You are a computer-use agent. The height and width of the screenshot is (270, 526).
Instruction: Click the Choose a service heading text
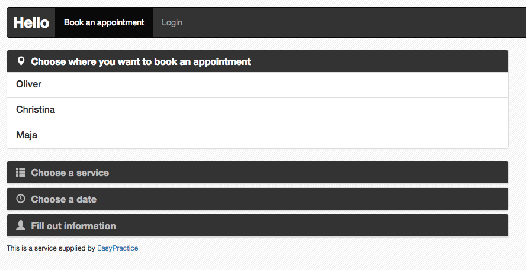point(70,173)
